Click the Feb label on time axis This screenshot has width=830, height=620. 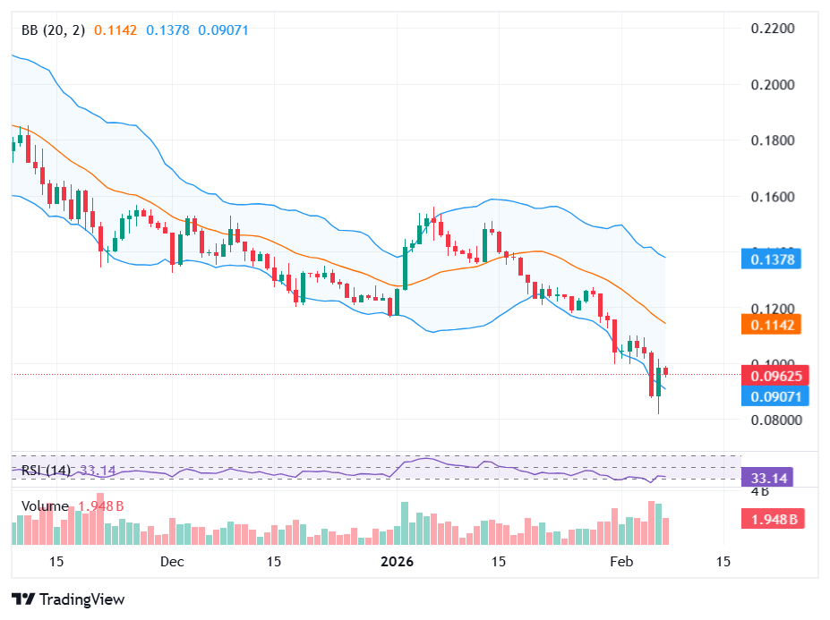(x=621, y=561)
